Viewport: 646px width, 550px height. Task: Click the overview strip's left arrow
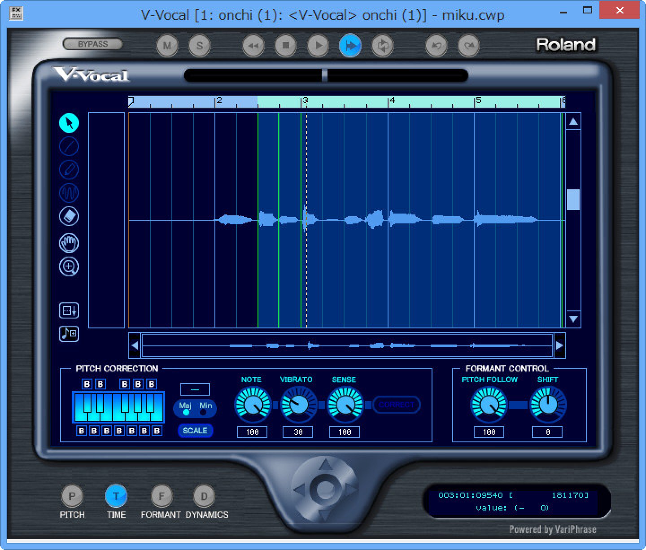pyautogui.click(x=135, y=345)
